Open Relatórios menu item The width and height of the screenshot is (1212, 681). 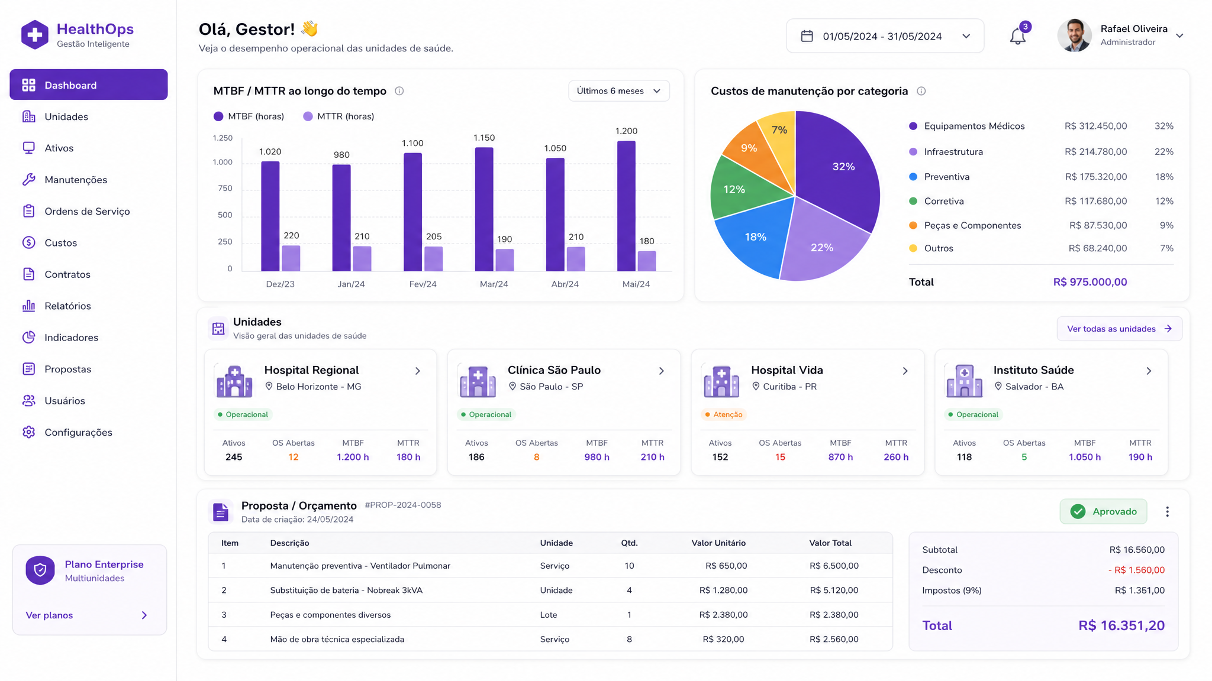[89, 306]
